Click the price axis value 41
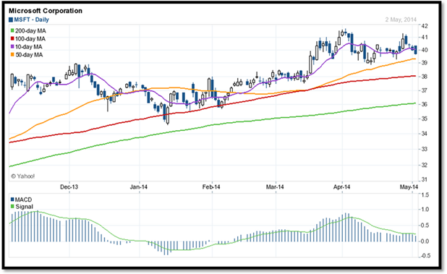The width and height of the screenshot is (447, 274). click(425, 38)
